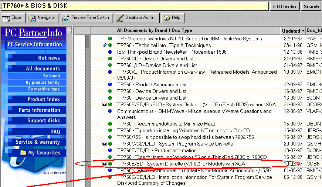The width and height of the screenshot is (322, 187).
Task: Click paperclip icon beside TP760 Technical Info
Action: coord(105,46)
